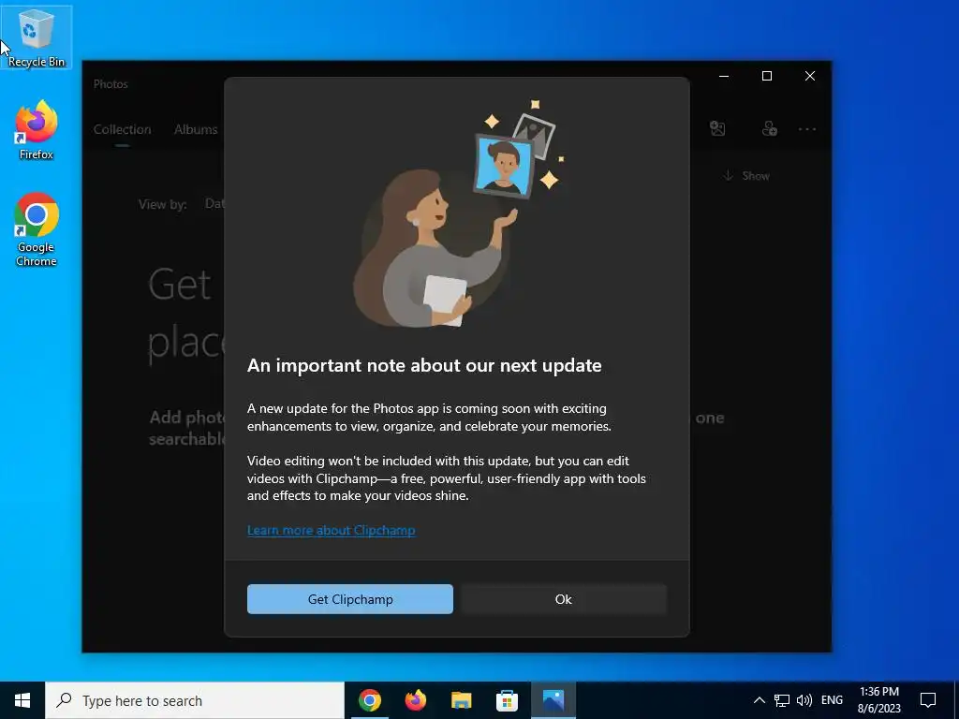Click the Photos app taskbar icon
Screen dimensions: 959x719
point(553,700)
